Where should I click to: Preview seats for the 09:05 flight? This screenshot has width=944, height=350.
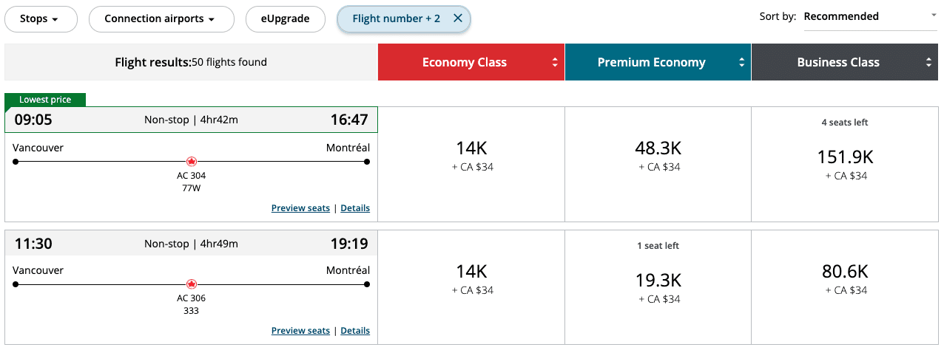(300, 208)
